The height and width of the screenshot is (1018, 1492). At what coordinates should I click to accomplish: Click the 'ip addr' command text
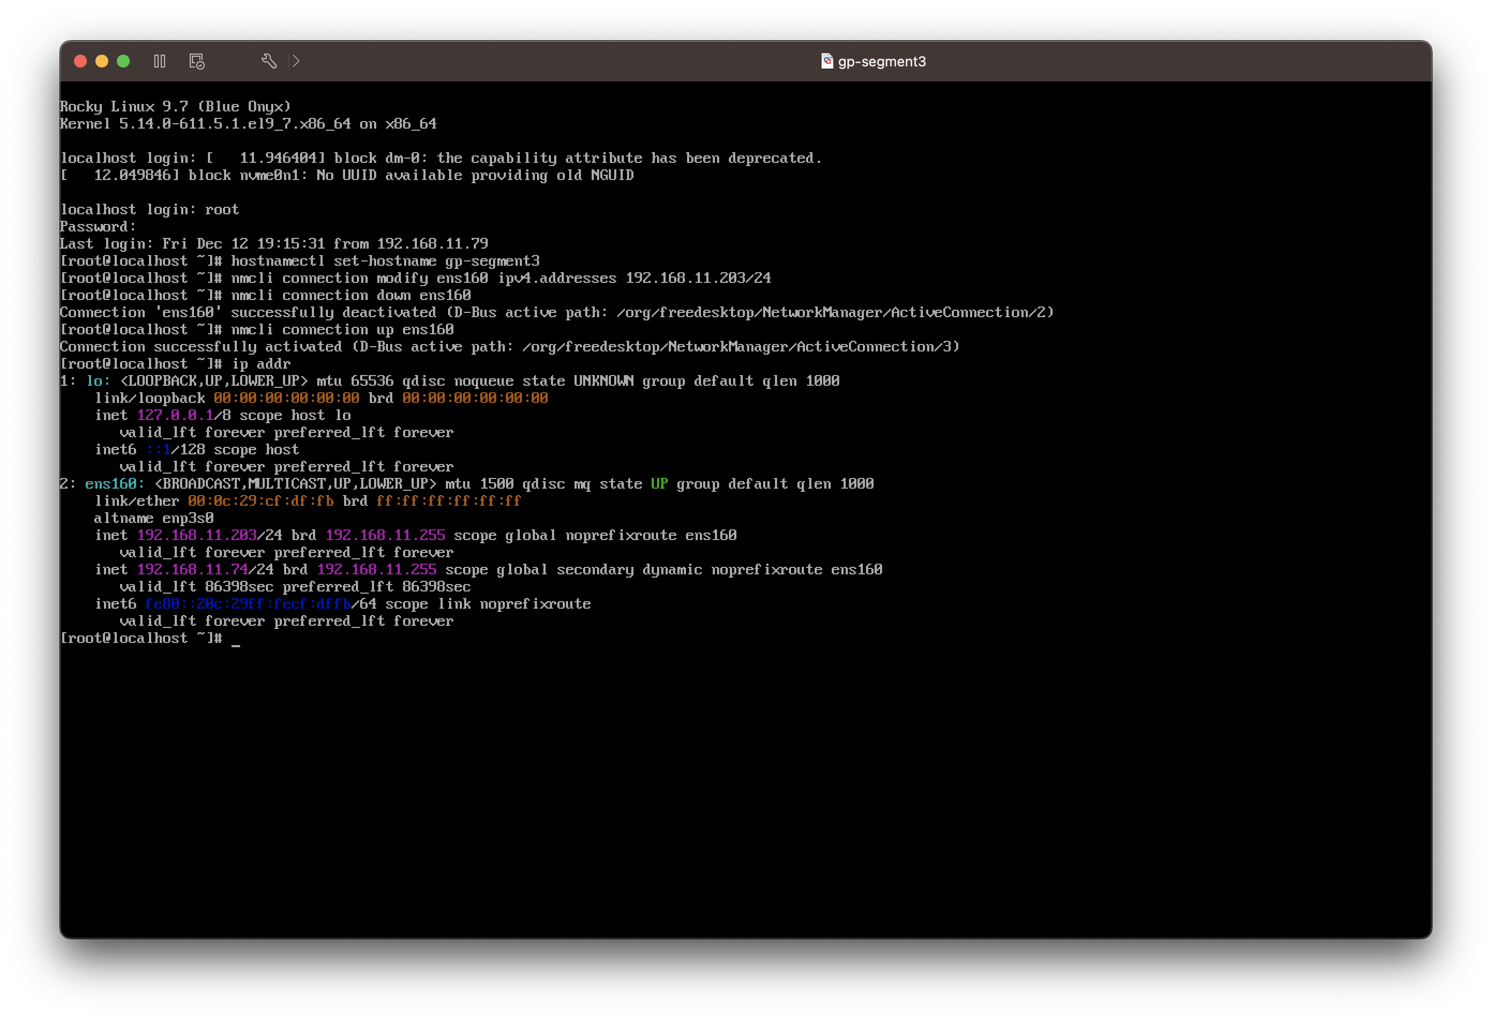(x=260, y=364)
